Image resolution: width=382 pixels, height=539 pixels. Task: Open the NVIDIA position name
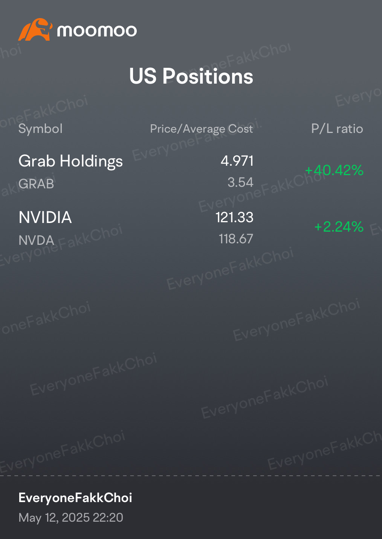pyautogui.click(x=45, y=217)
